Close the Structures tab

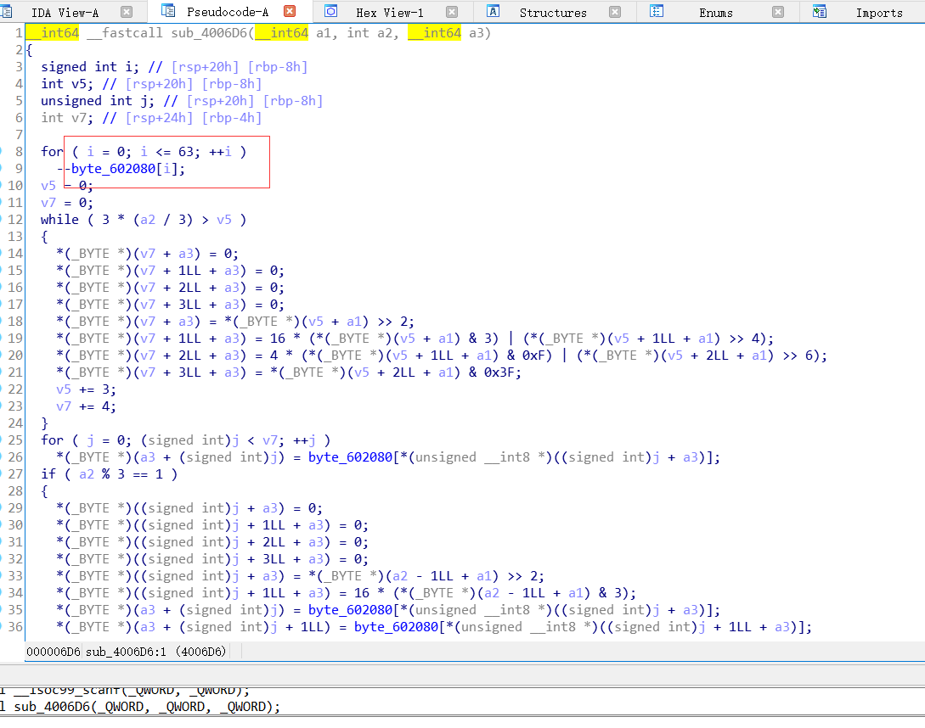pos(615,12)
